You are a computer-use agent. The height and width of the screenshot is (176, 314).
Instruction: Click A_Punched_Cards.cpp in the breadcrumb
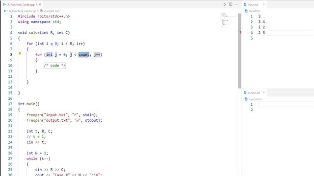(x=22, y=11)
